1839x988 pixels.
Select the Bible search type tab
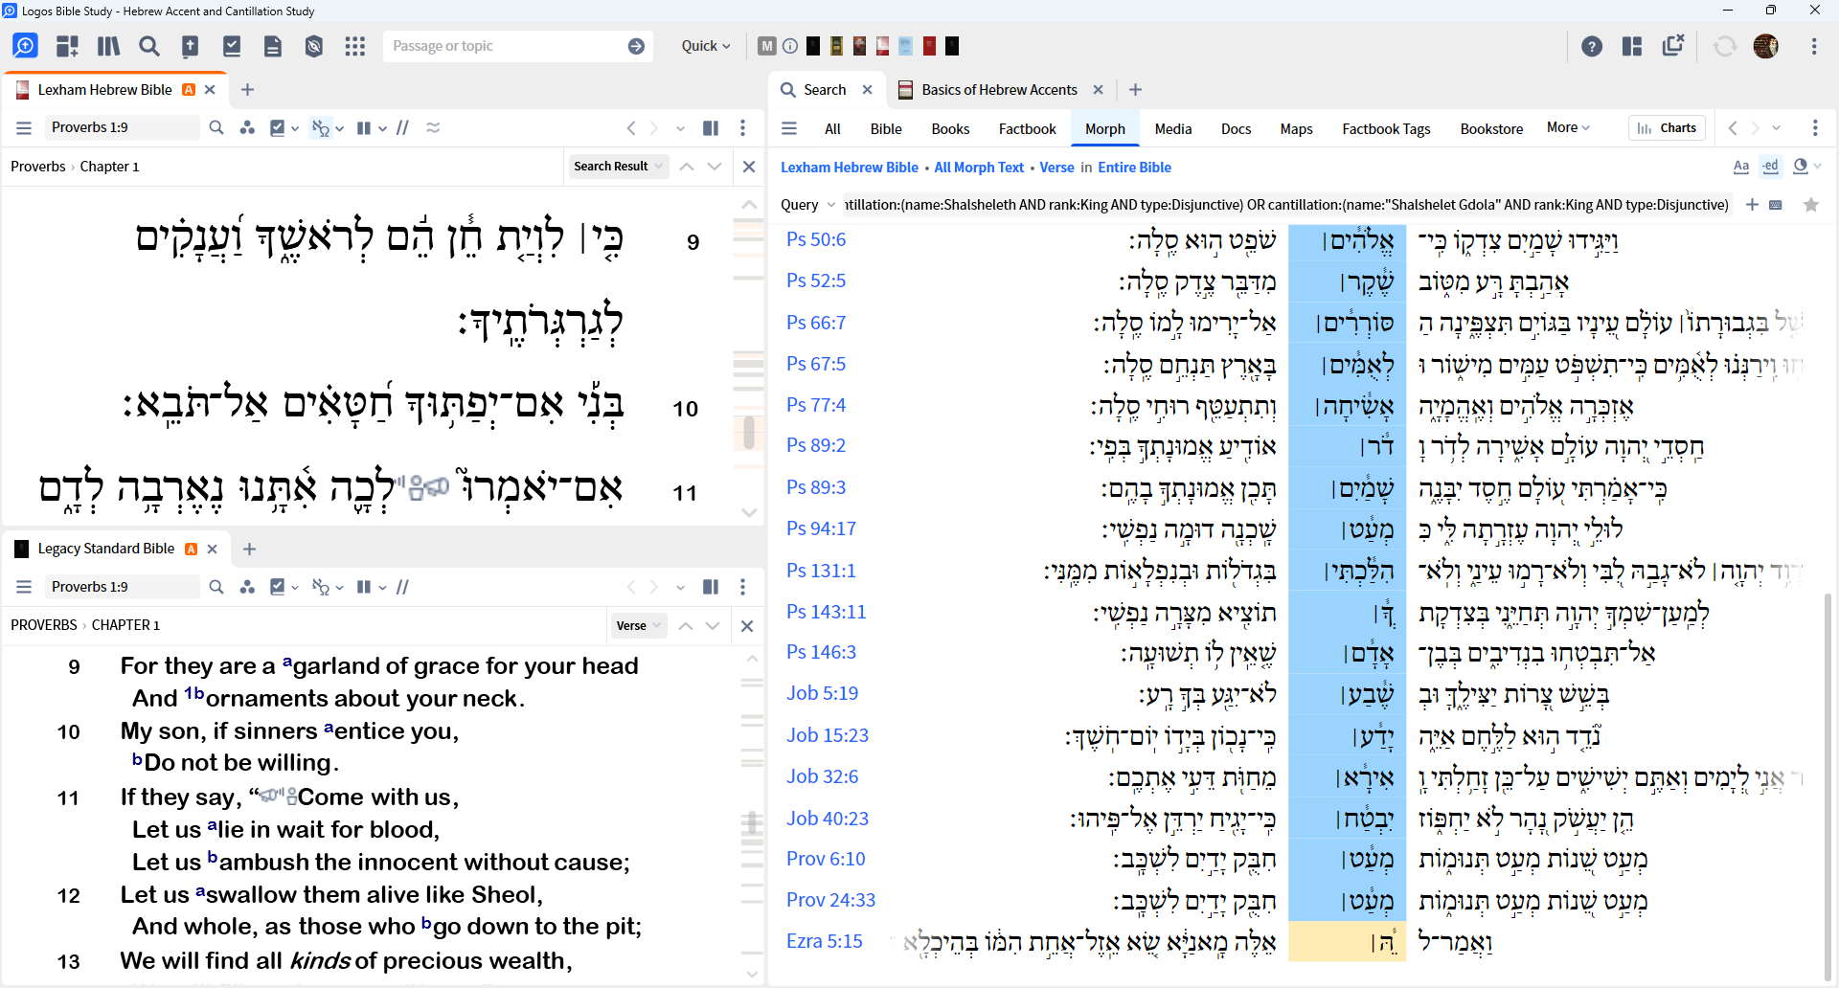(886, 129)
